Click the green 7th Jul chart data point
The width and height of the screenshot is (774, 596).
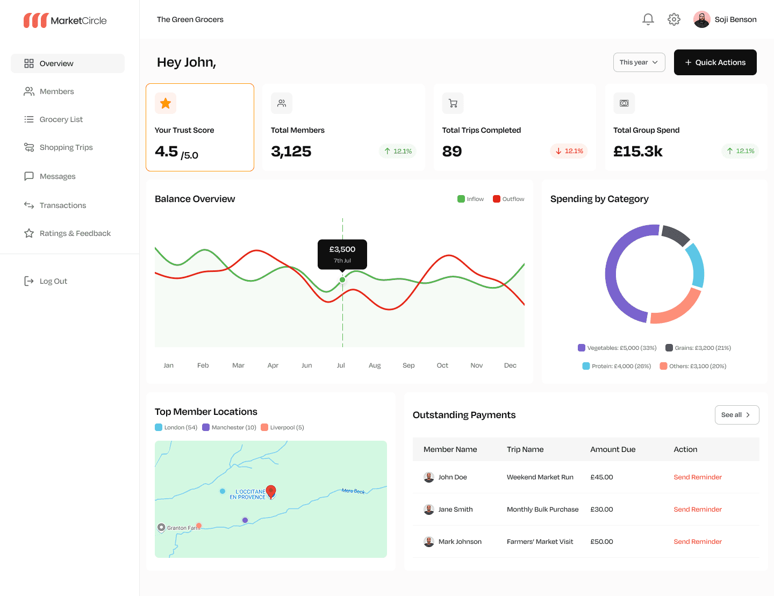click(x=342, y=279)
